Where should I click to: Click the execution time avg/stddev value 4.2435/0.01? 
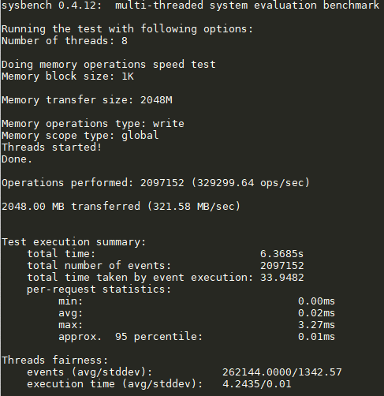pyautogui.click(x=257, y=384)
